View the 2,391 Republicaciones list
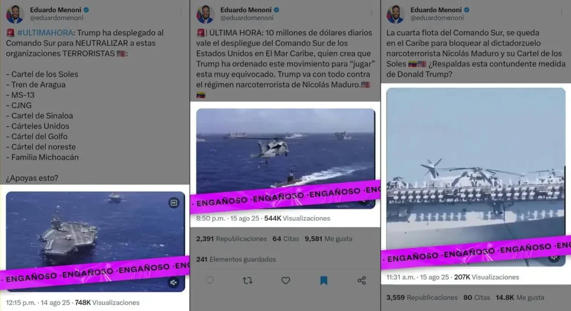This screenshot has height=311, width=571. (231, 239)
